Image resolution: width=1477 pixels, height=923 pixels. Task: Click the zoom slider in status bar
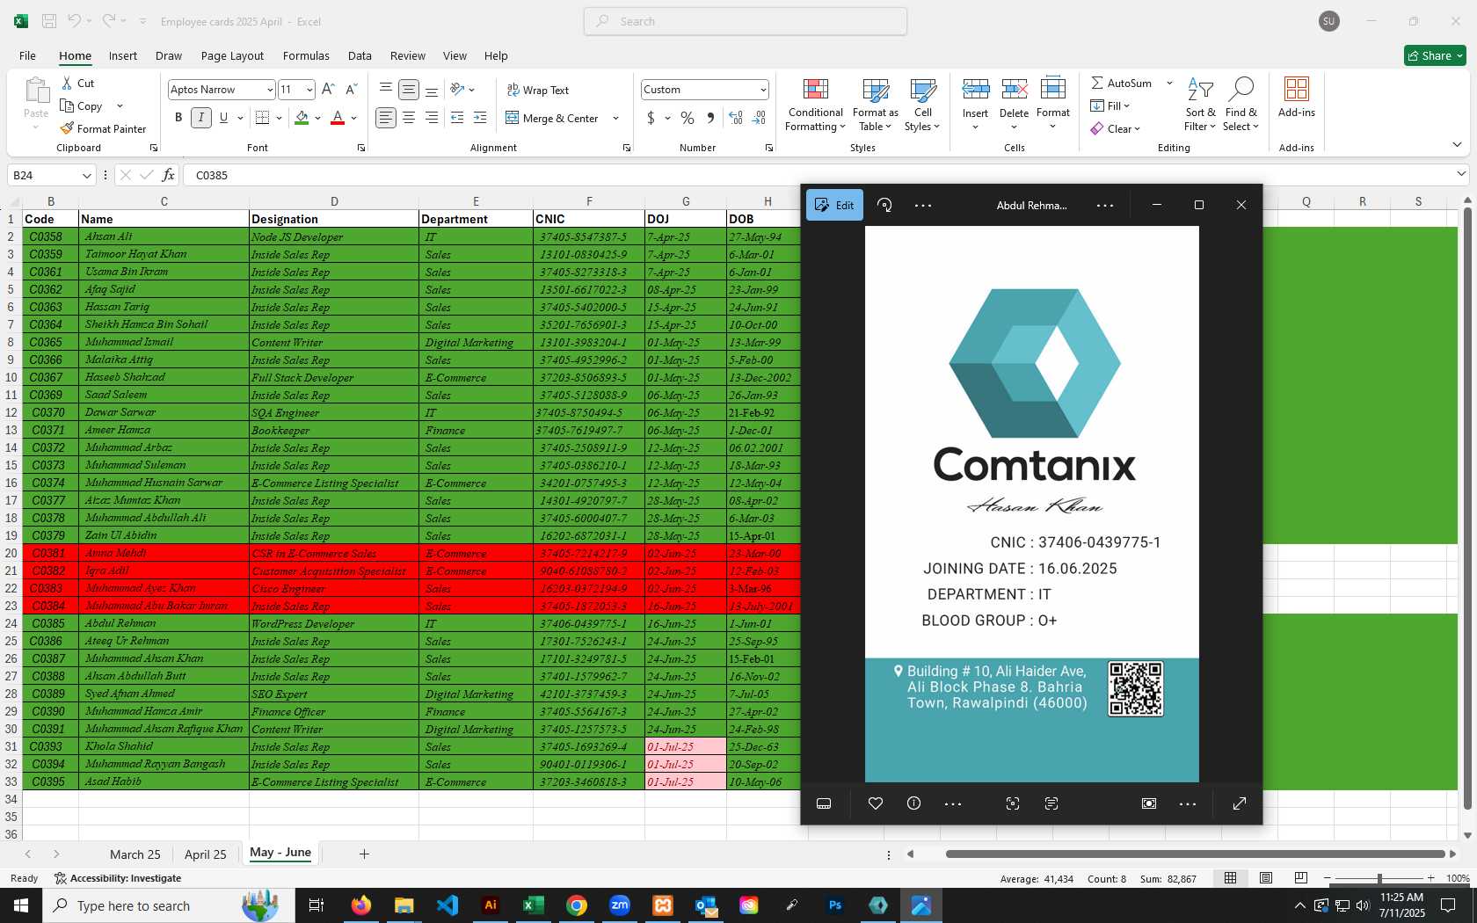point(1379,878)
